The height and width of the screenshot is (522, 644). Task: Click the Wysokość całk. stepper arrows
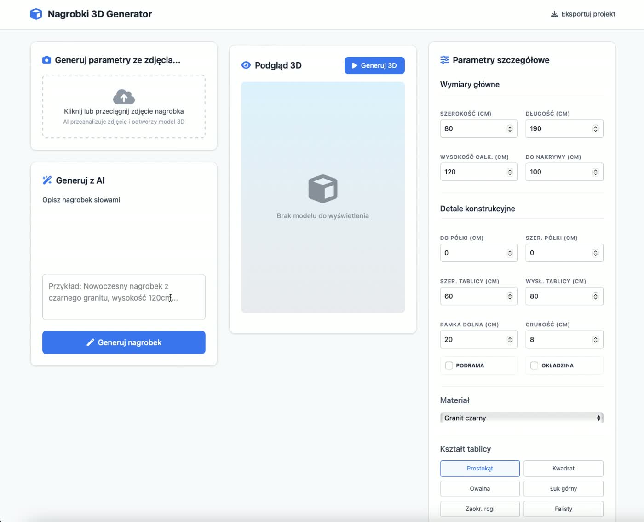510,172
